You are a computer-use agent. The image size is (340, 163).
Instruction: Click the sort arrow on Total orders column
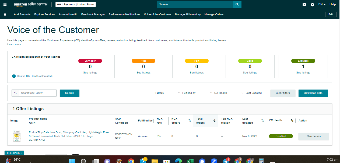(x=215, y=121)
